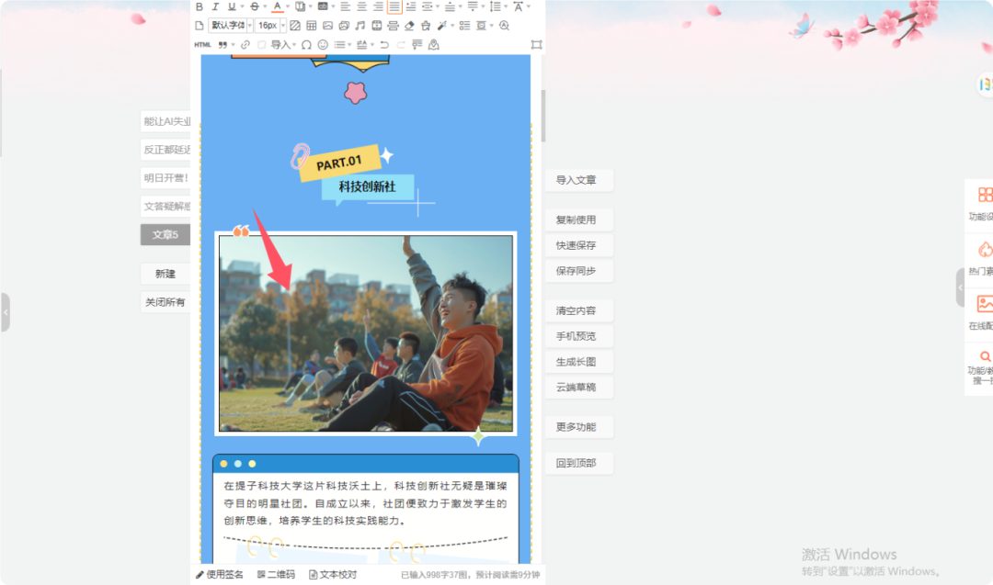Select the 文章5 tab

pyautogui.click(x=165, y=234)
